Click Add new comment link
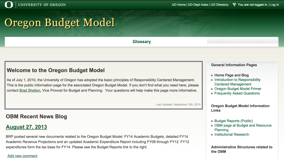Viewport: 284px width, 159px height. [x=22, y=156]
